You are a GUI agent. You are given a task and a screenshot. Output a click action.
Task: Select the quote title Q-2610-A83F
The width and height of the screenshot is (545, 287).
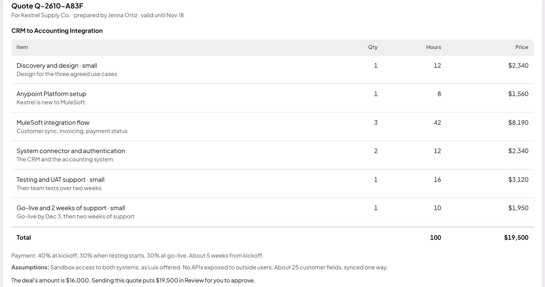[47, 6]
